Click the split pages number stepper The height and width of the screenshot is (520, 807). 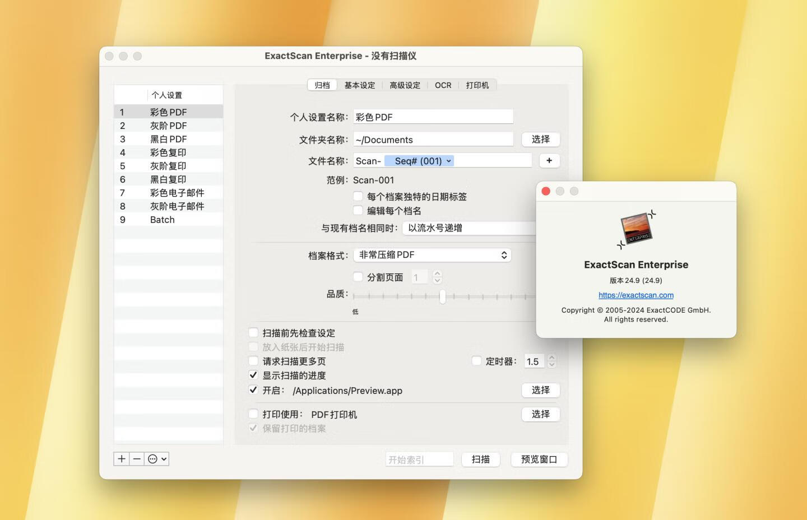point(438,277)
